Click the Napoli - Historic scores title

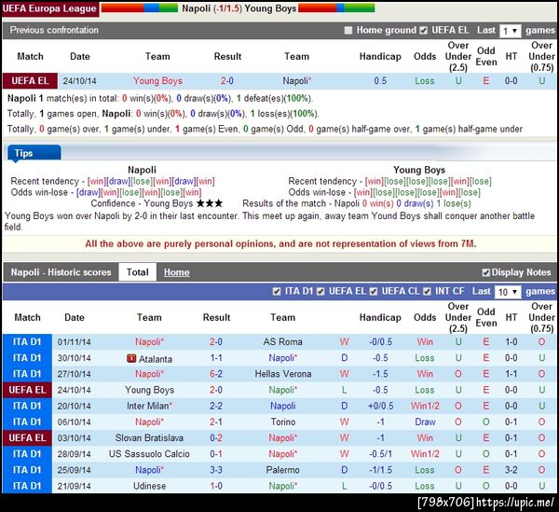[x=61, y=272]
